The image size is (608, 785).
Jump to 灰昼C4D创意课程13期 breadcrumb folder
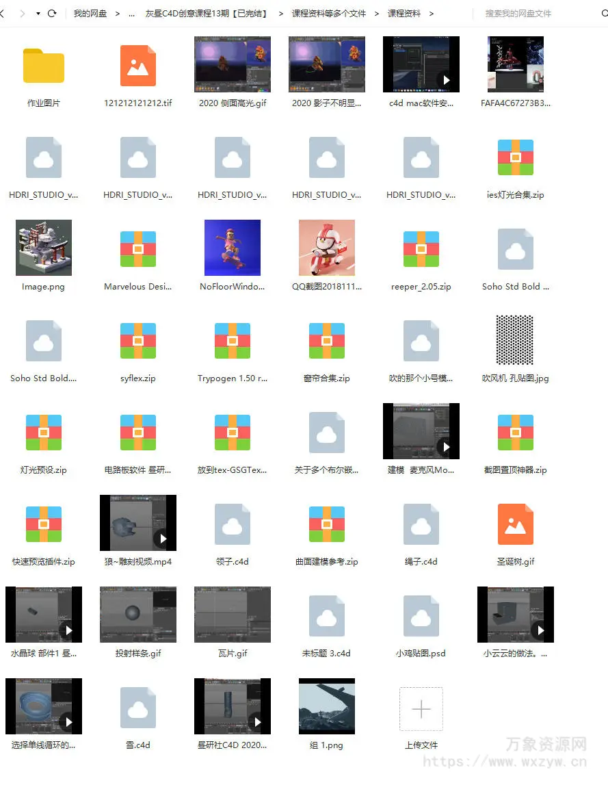(x=206, y=14)
